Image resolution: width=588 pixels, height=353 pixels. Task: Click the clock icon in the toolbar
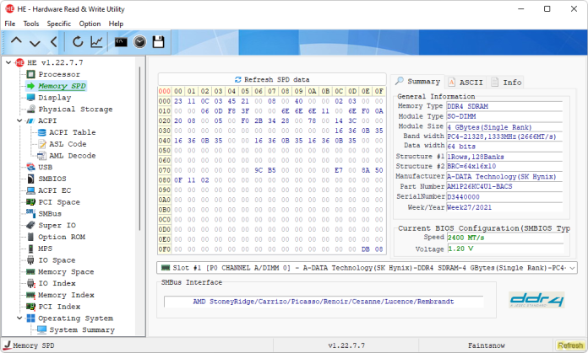click(x=139, y=41)
